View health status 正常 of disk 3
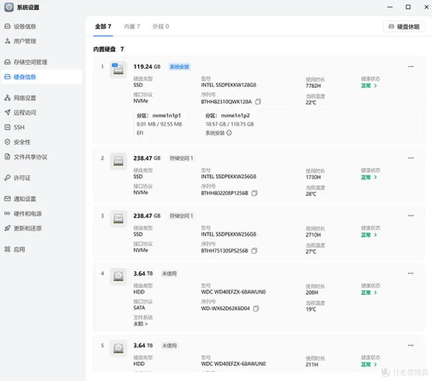This screenshot has width=432, height=381. [x=369, y=235]
